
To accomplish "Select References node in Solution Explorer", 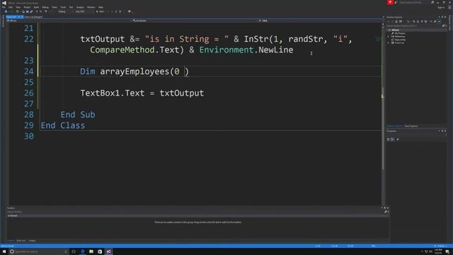I will point(400,36).
